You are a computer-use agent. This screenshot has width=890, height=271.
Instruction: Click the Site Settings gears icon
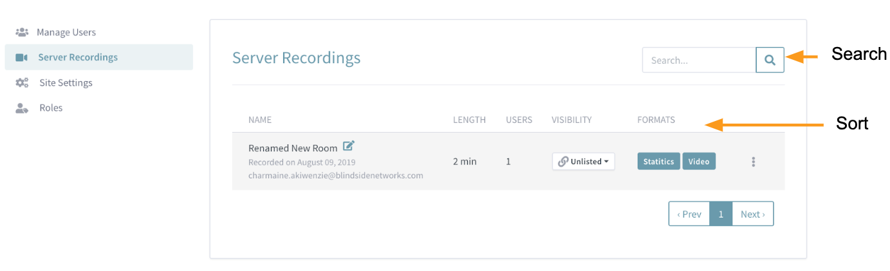(22, 82)
